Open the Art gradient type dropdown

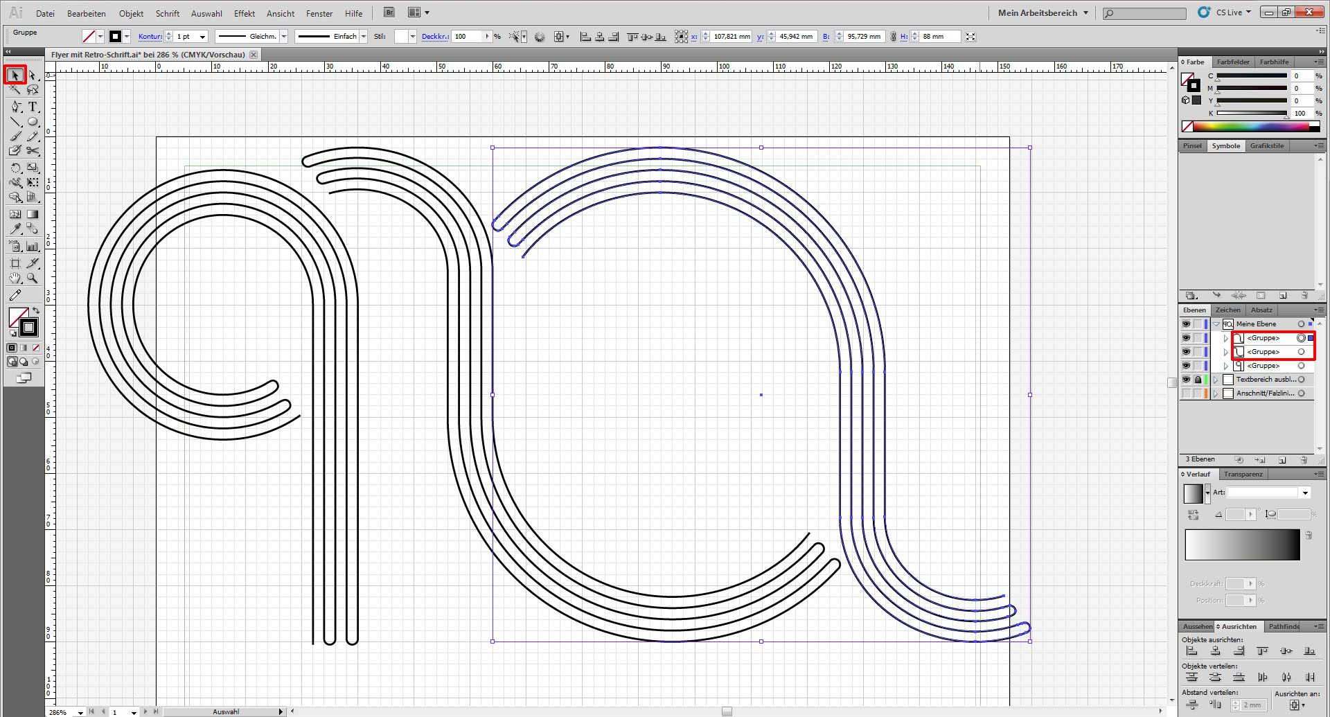coord(1305,493)
